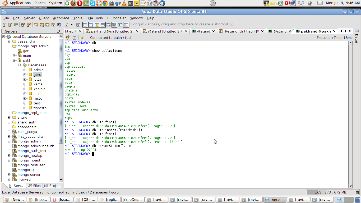Viewport: 361px width, 203px height.
Task: Click the calculator-like icon in main toolbar
Action: [78, 25]
